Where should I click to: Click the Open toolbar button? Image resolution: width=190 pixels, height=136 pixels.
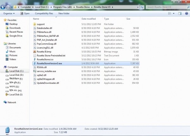pos(25,13)
